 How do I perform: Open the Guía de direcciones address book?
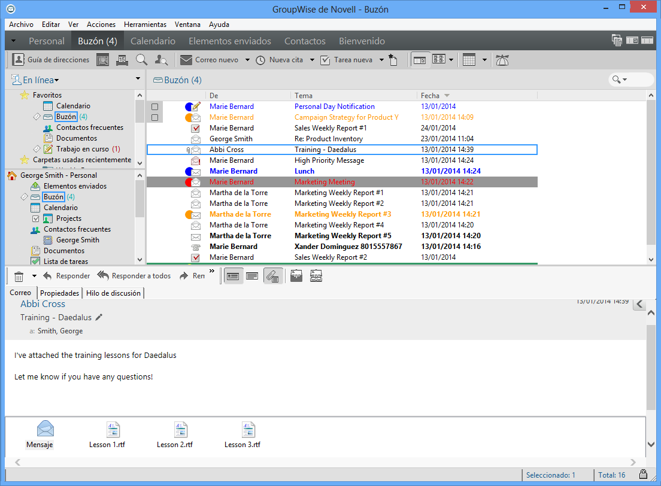[51, 60]
